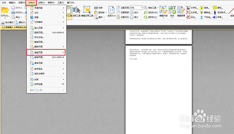Click the Save (保存) floppy icon
Image resolution: width=234 pixels, height=134 pixels.
click(13, 8)
